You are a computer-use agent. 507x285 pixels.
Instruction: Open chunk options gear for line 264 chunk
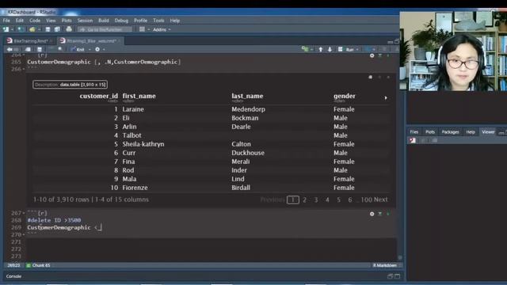pos(372,55)
